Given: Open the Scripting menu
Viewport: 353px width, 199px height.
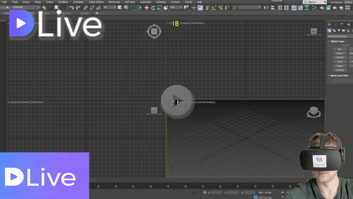Looking at the screenshot, I should [x=161, y=2].
